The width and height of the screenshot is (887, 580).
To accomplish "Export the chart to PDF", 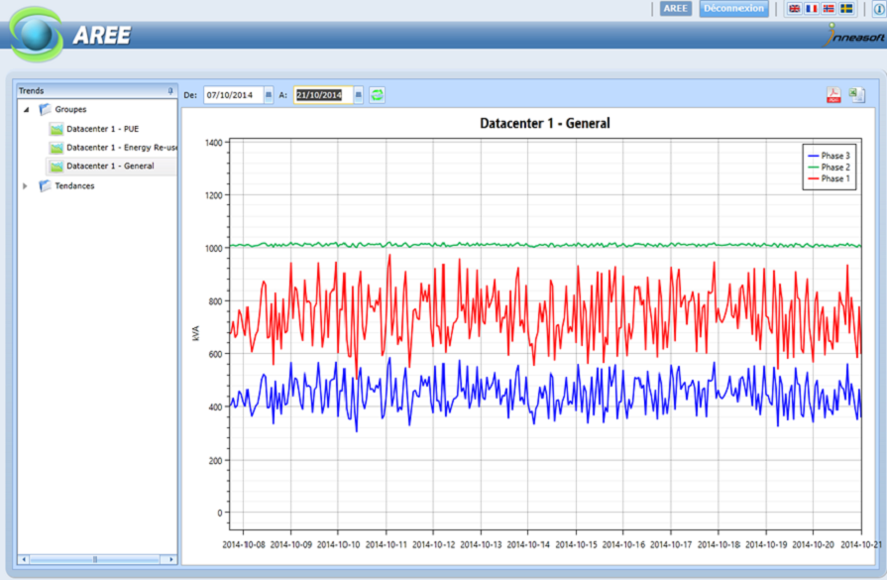I will point(833,94).
